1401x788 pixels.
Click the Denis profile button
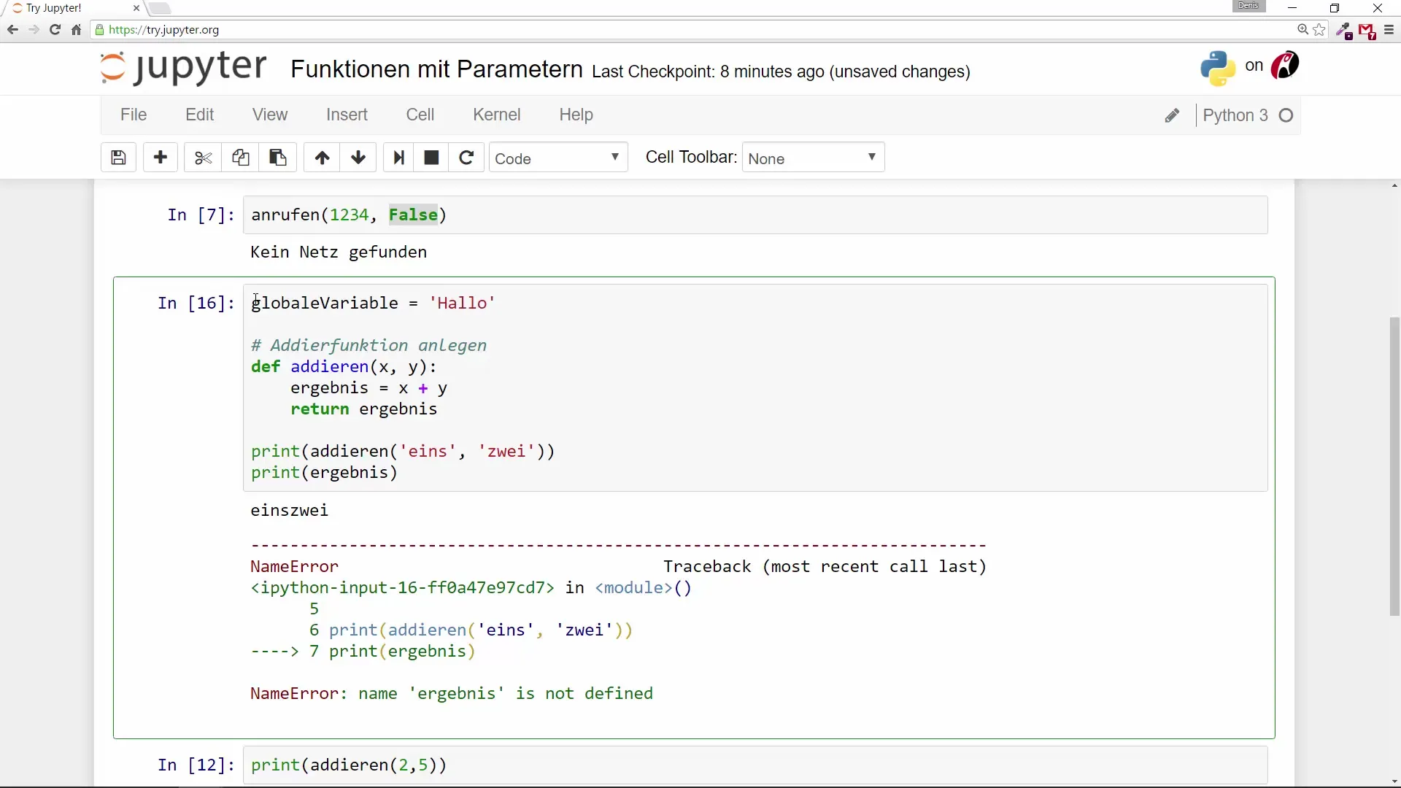tap(1248, 6)
